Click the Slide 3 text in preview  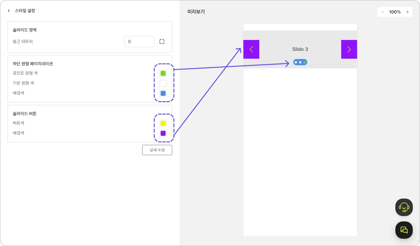tap(300, 49)
